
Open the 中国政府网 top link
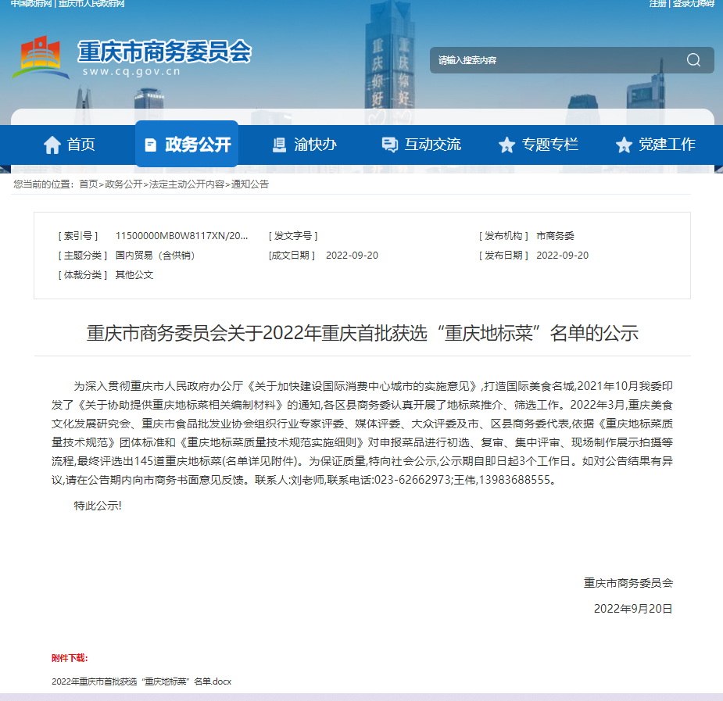31,4
